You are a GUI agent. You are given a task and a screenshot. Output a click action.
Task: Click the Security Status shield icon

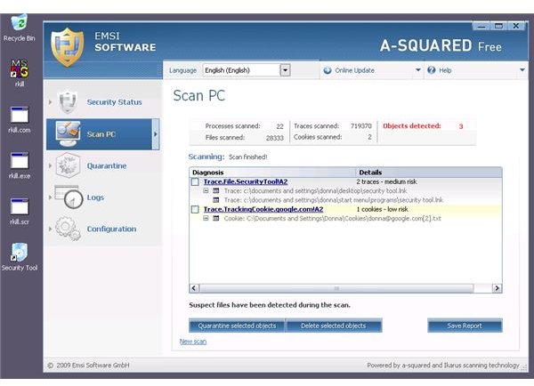click(68, 101)
